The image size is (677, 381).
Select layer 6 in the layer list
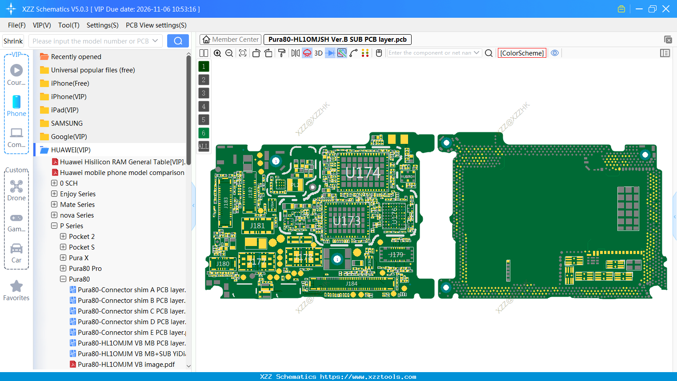click(x=203, y=133)
